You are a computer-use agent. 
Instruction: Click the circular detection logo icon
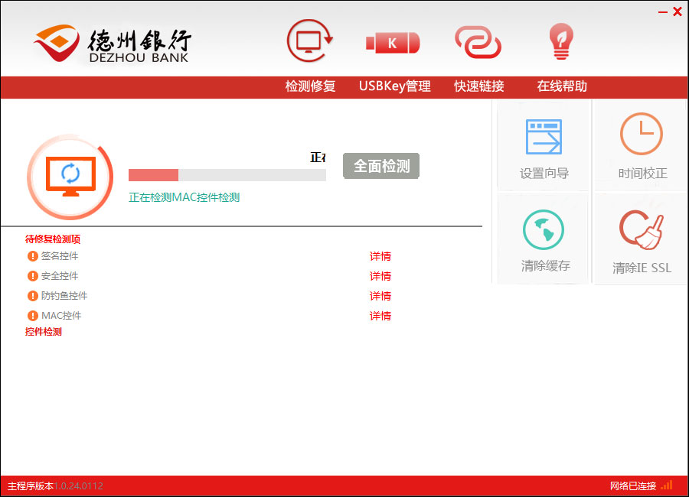(70, 177)
